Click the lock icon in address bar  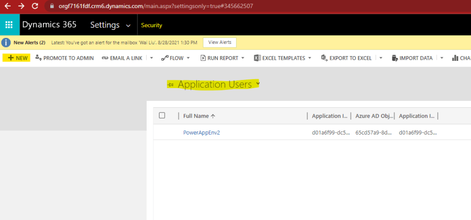point(52,6)
